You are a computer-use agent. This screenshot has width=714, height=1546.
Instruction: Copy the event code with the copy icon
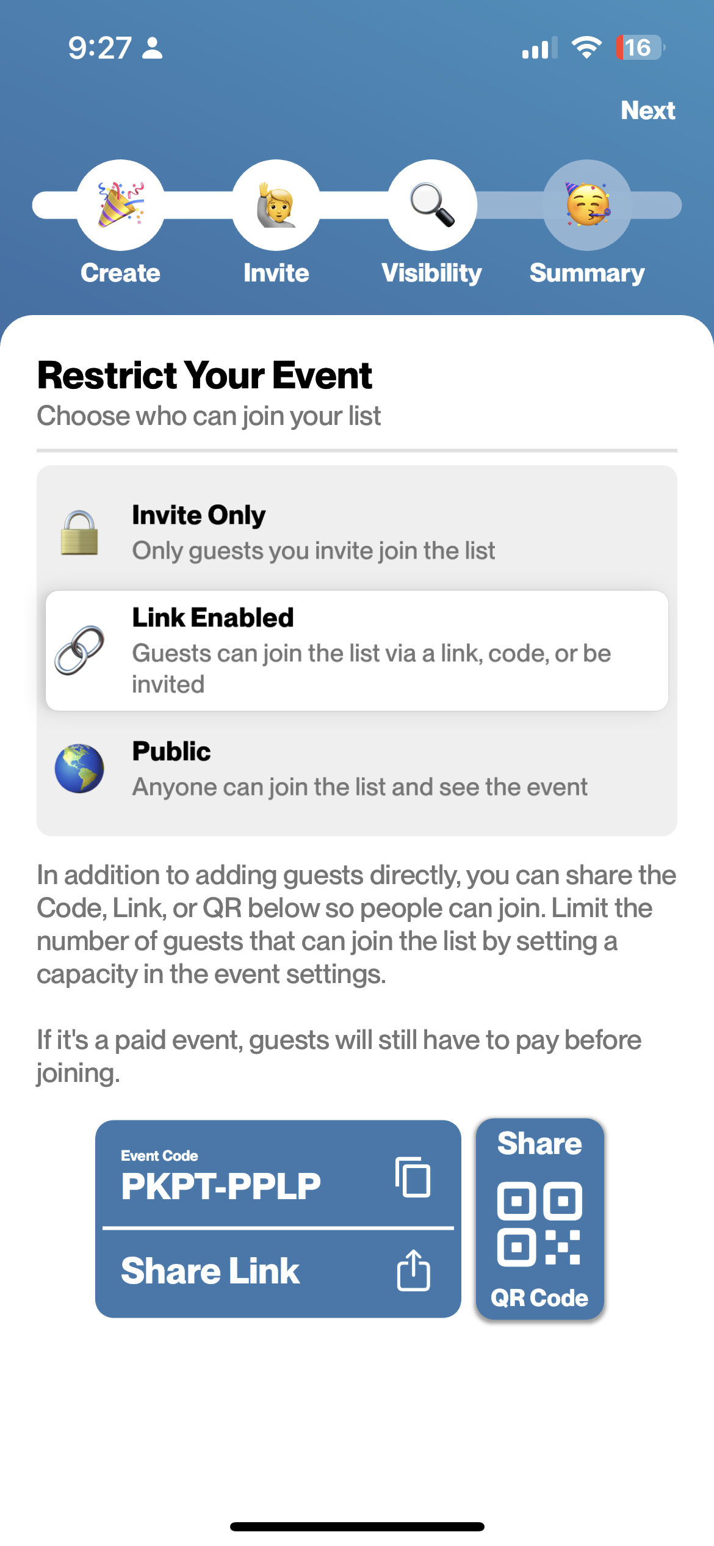tap(413, 1177)
